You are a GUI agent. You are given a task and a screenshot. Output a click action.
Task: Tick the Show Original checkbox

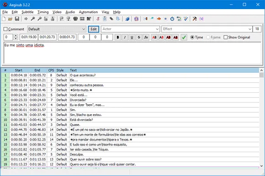click(225, 37)
